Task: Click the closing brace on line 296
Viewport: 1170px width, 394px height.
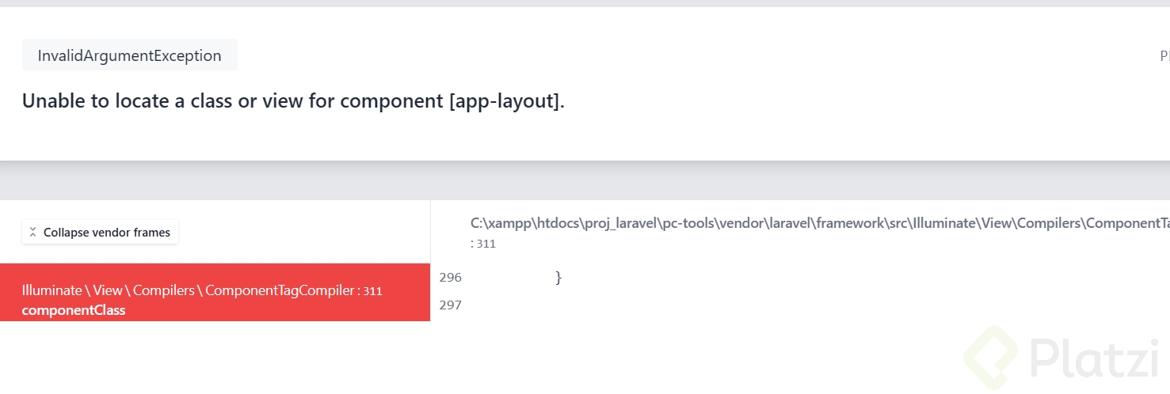Action: point(558,277)
